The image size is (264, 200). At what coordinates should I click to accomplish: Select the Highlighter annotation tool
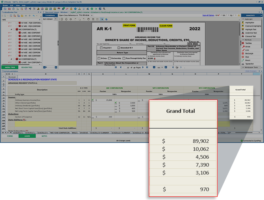[249, 22]
